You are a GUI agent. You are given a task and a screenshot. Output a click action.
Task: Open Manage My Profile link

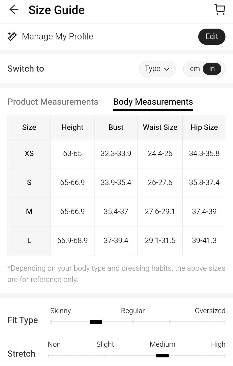pyautogui.click(x=57, y=37)
